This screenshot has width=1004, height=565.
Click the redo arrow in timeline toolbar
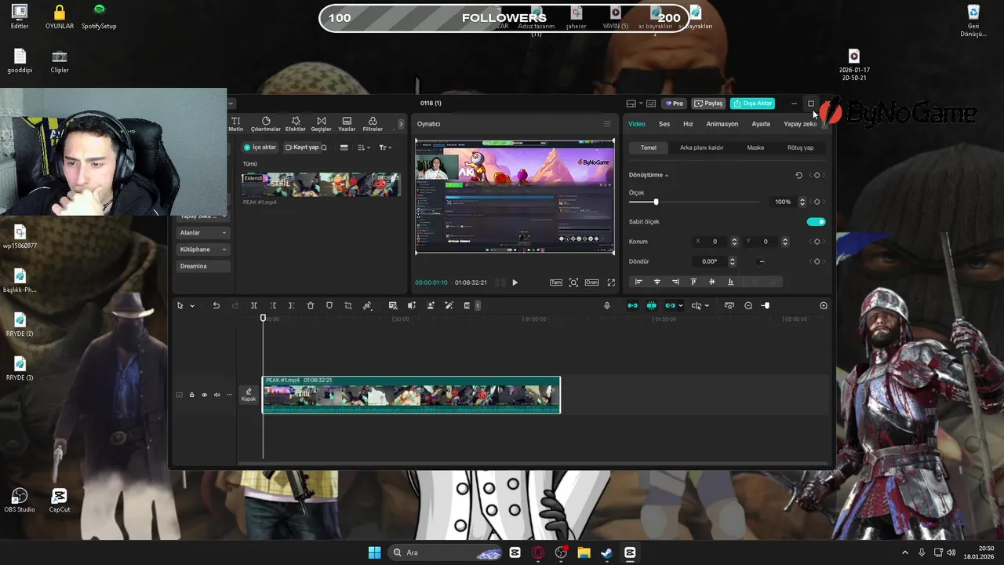pyautogui.click(x=235, y=305)
